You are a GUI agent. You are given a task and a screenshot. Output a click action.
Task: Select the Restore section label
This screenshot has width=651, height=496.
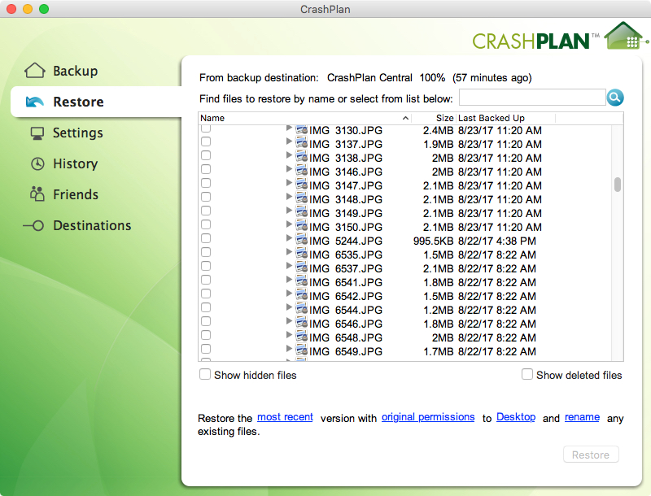(x=78, y=102)
